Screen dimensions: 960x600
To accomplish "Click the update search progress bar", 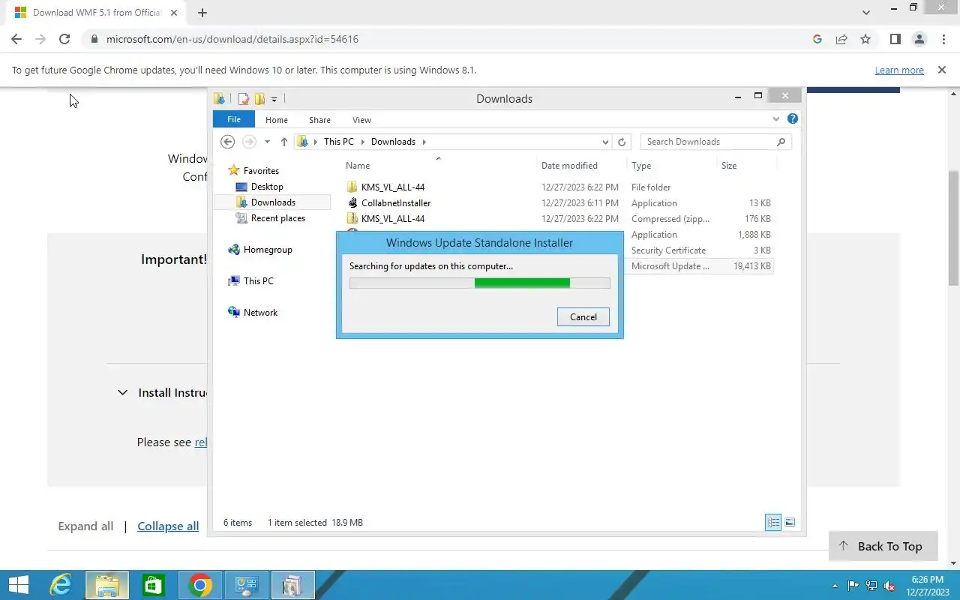I will (x=479, y=283).
